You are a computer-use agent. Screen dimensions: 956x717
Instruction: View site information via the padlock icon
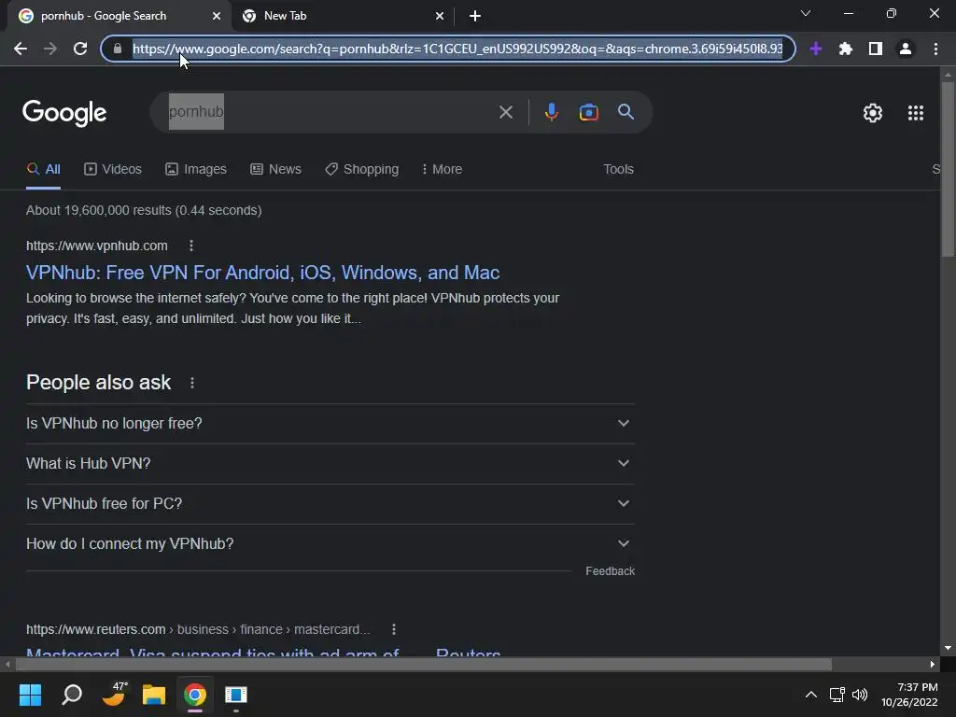118,49
